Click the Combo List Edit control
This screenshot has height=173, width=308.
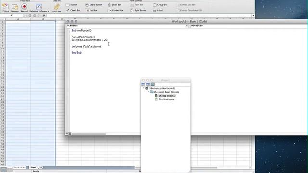pos(186,5)
